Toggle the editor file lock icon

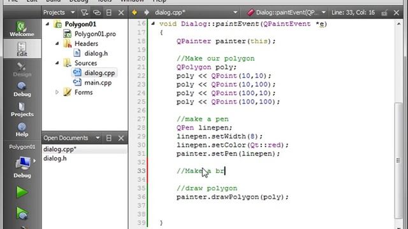coord(384,13)
